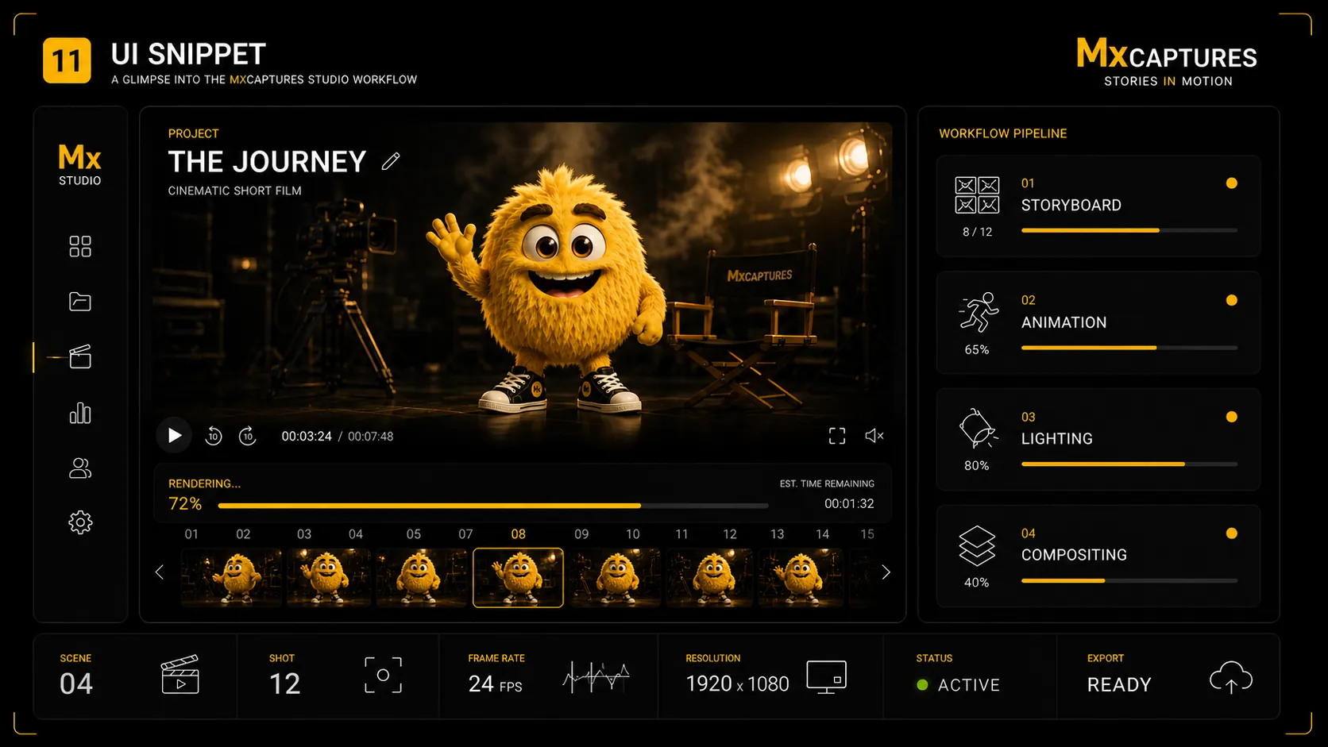Open the folder icon in sidebar
This screenshot has height=747, width=1328.
point(80,302)
